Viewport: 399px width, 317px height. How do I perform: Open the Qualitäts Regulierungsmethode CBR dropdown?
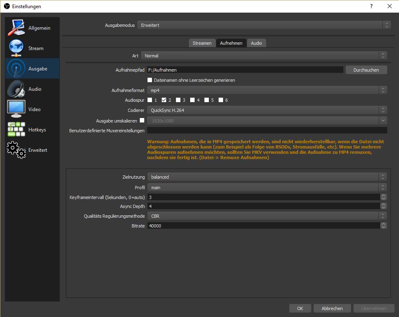(x=267, y=216)
